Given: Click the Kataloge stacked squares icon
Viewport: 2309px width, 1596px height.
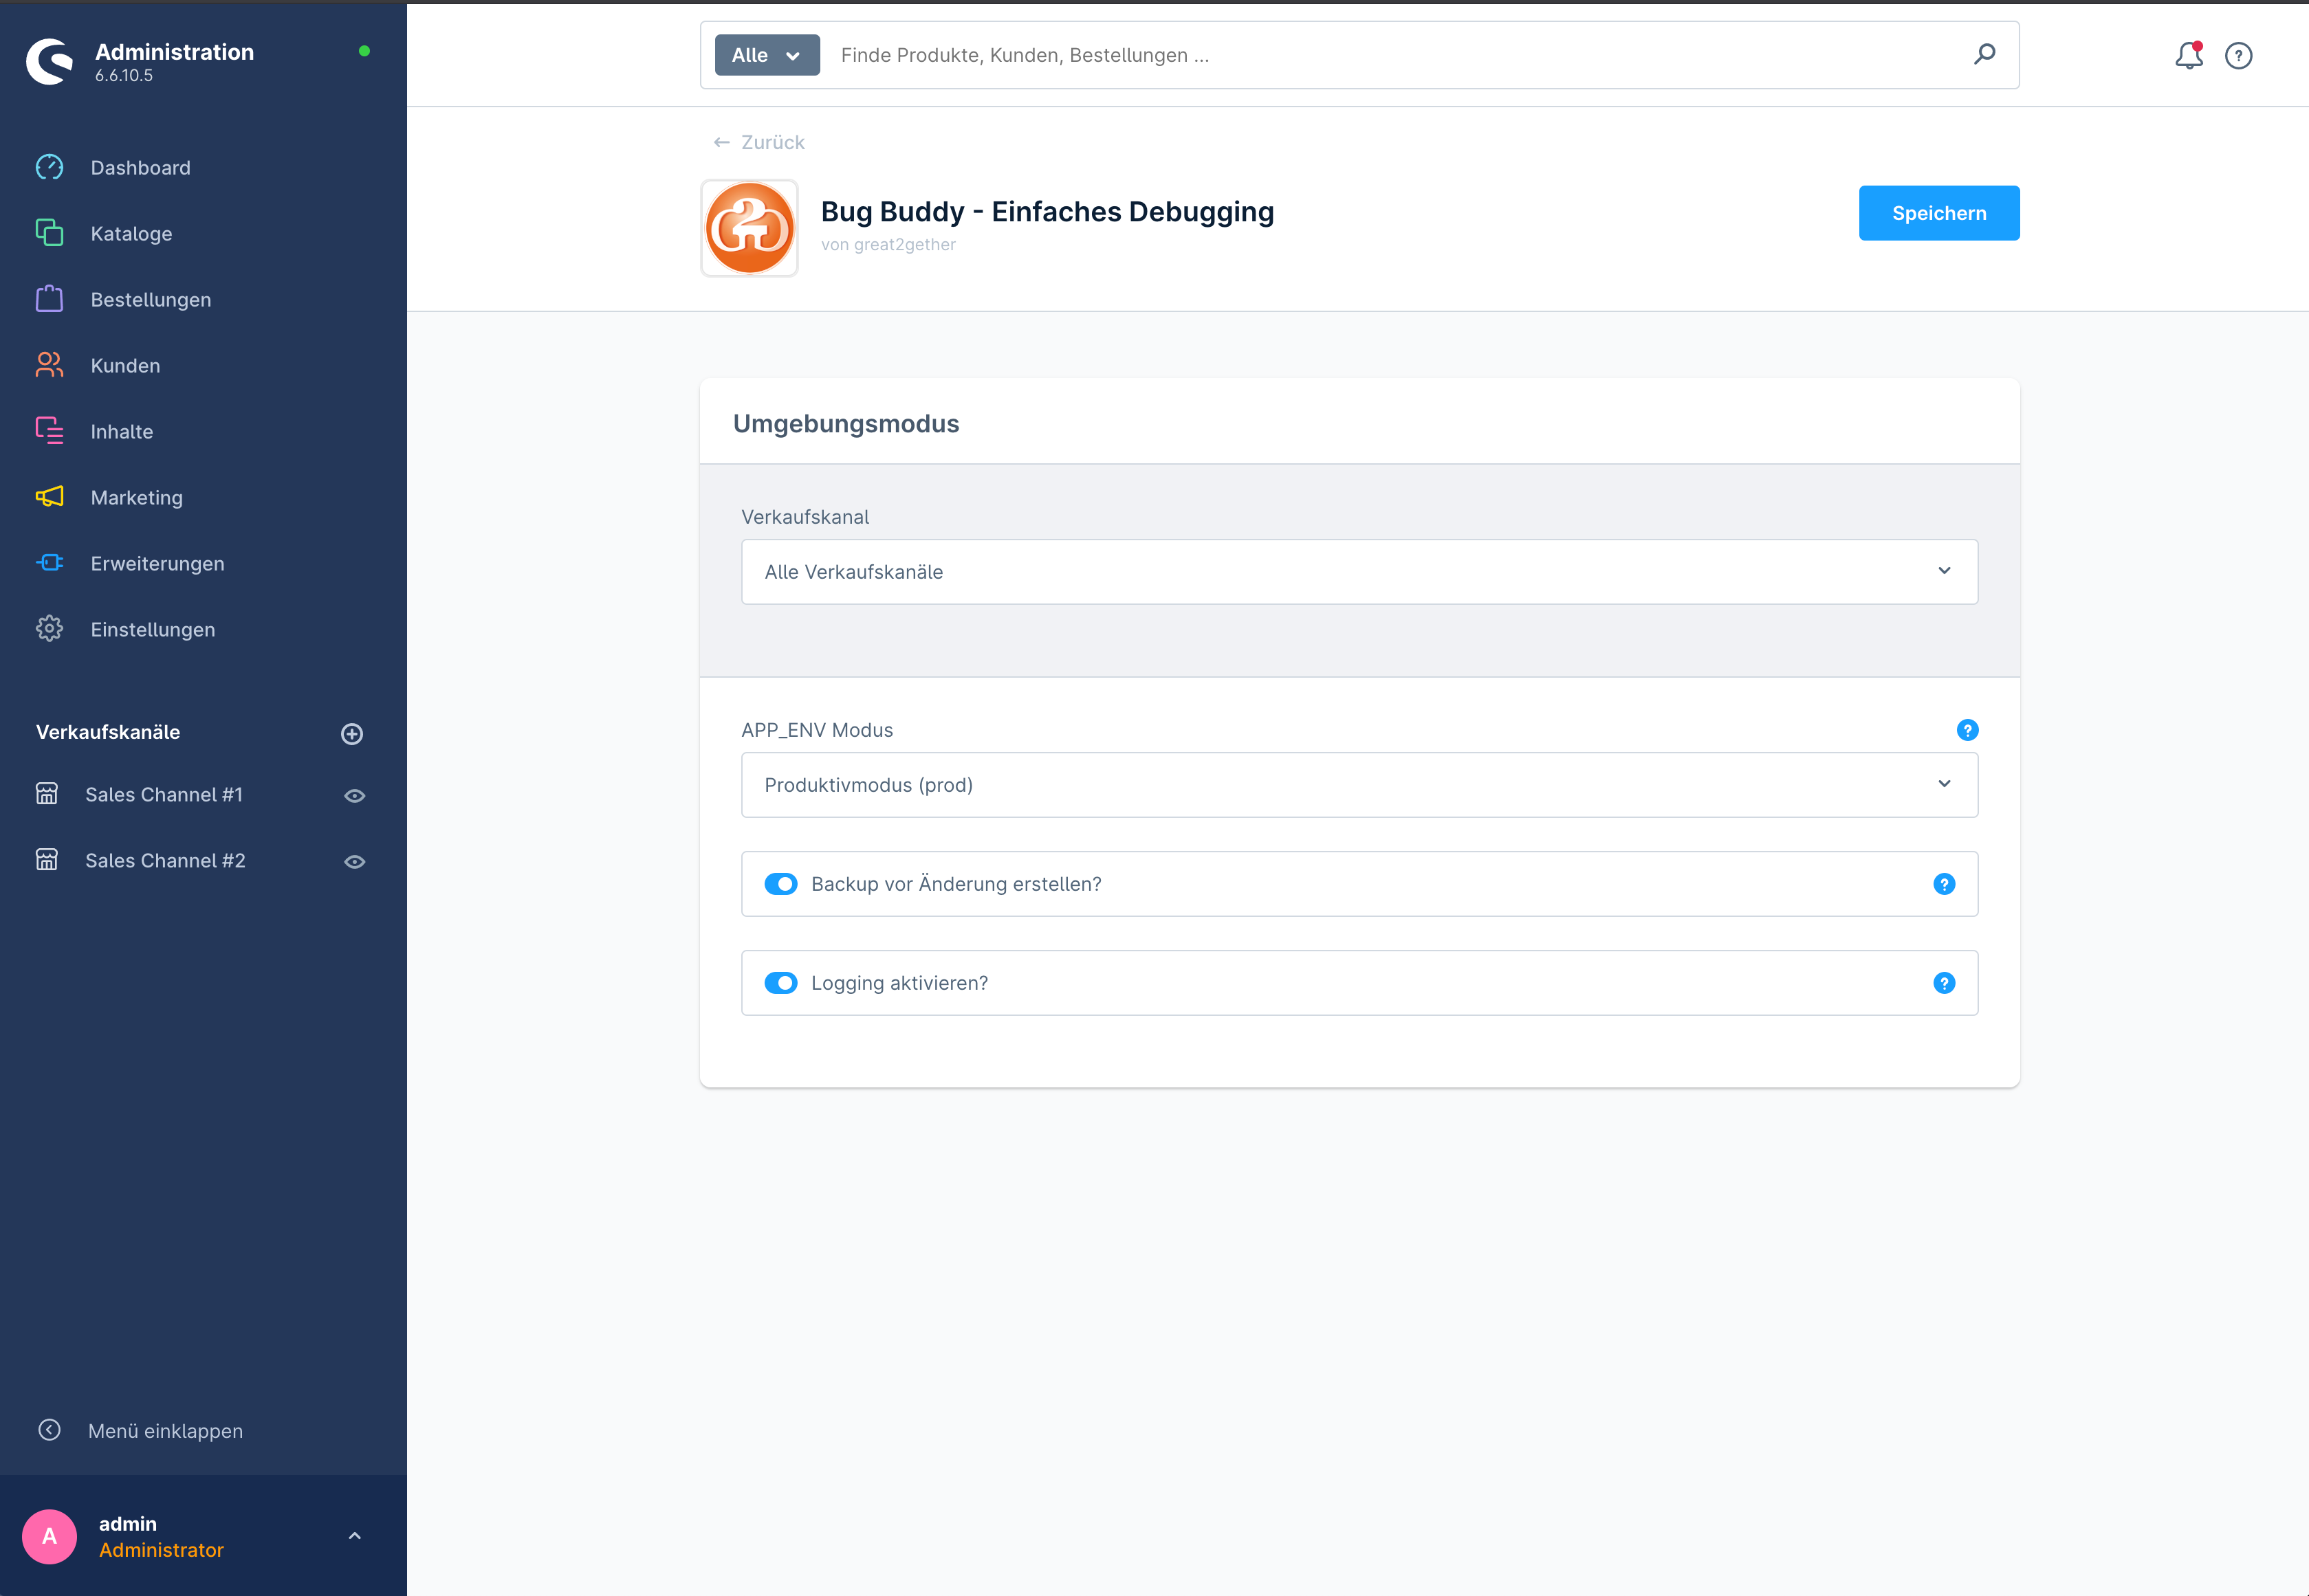Looking at the screenshot, I should coord(49,233).
